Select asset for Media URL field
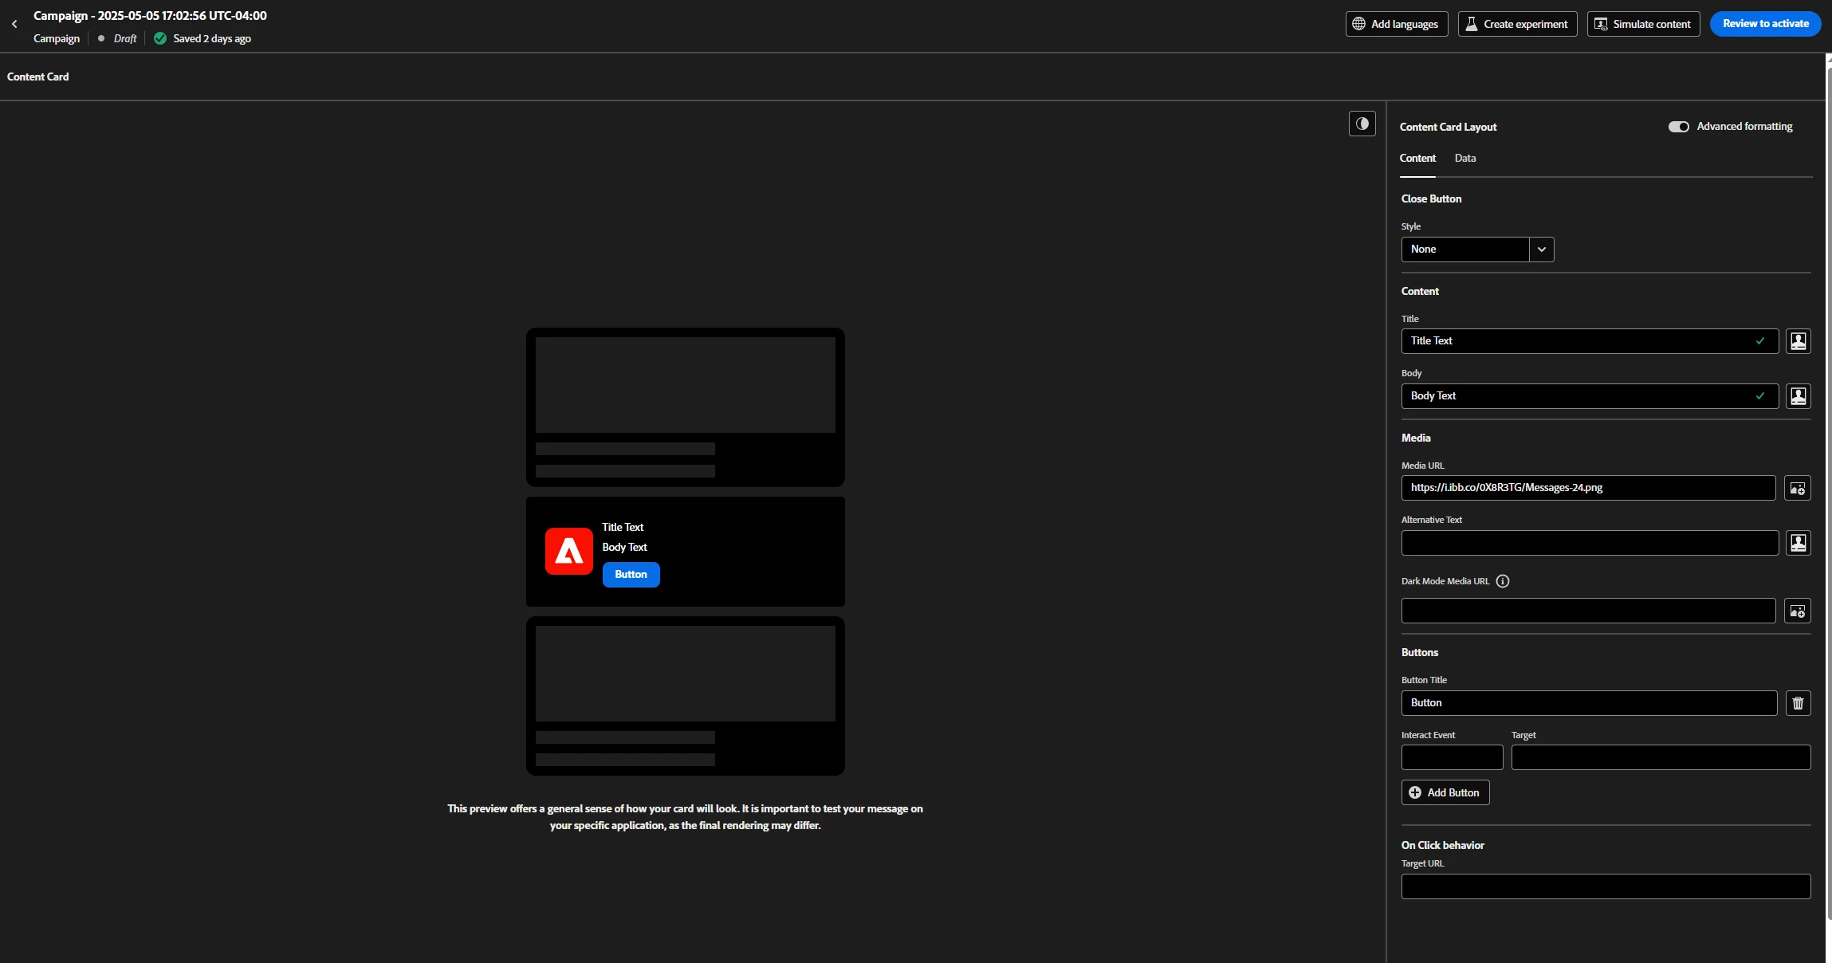 pyautogui.click(x=1797, y=488)
